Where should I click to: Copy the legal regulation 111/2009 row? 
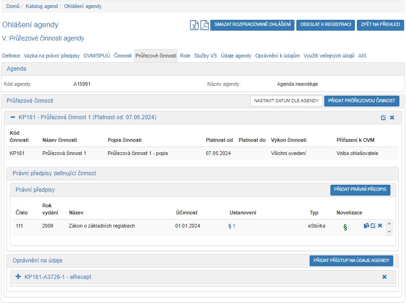[x=366, y=226]
